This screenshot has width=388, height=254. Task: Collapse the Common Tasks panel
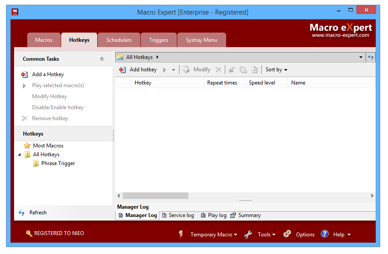click(102, 59)
